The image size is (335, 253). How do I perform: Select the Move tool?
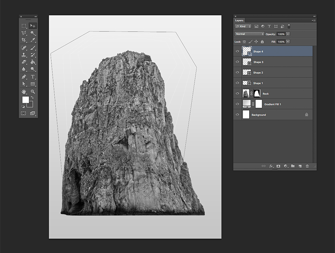coord(33,26)
